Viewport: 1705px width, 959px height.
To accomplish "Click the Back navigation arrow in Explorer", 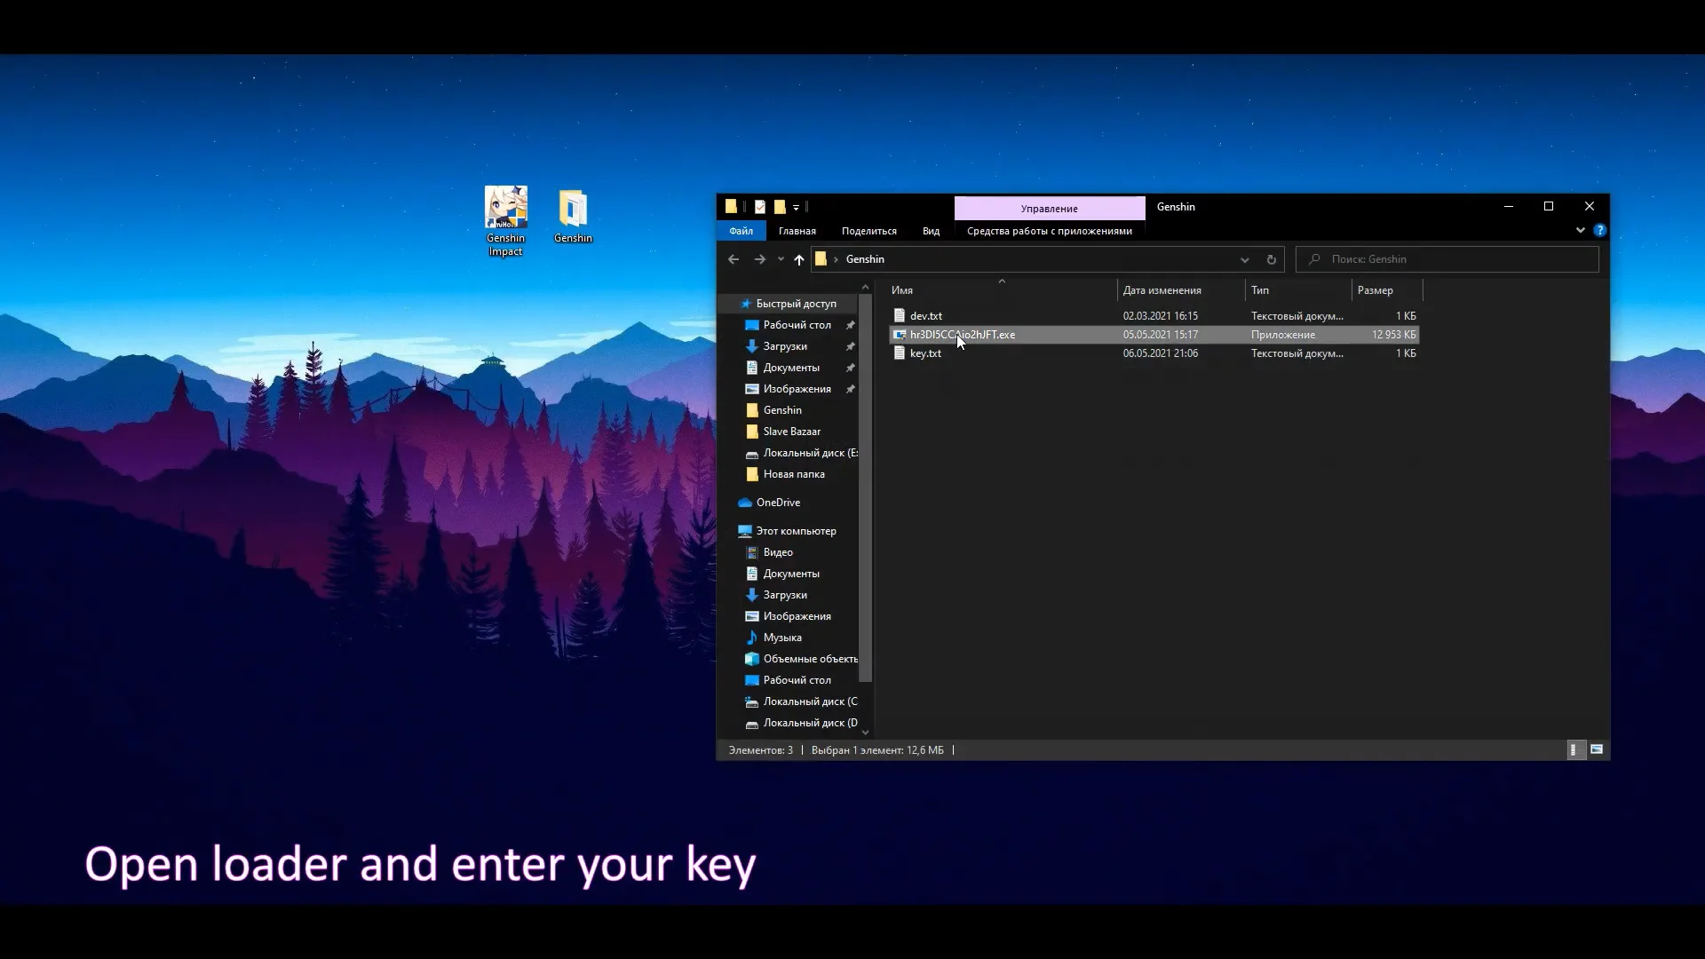I will [734, 259].
